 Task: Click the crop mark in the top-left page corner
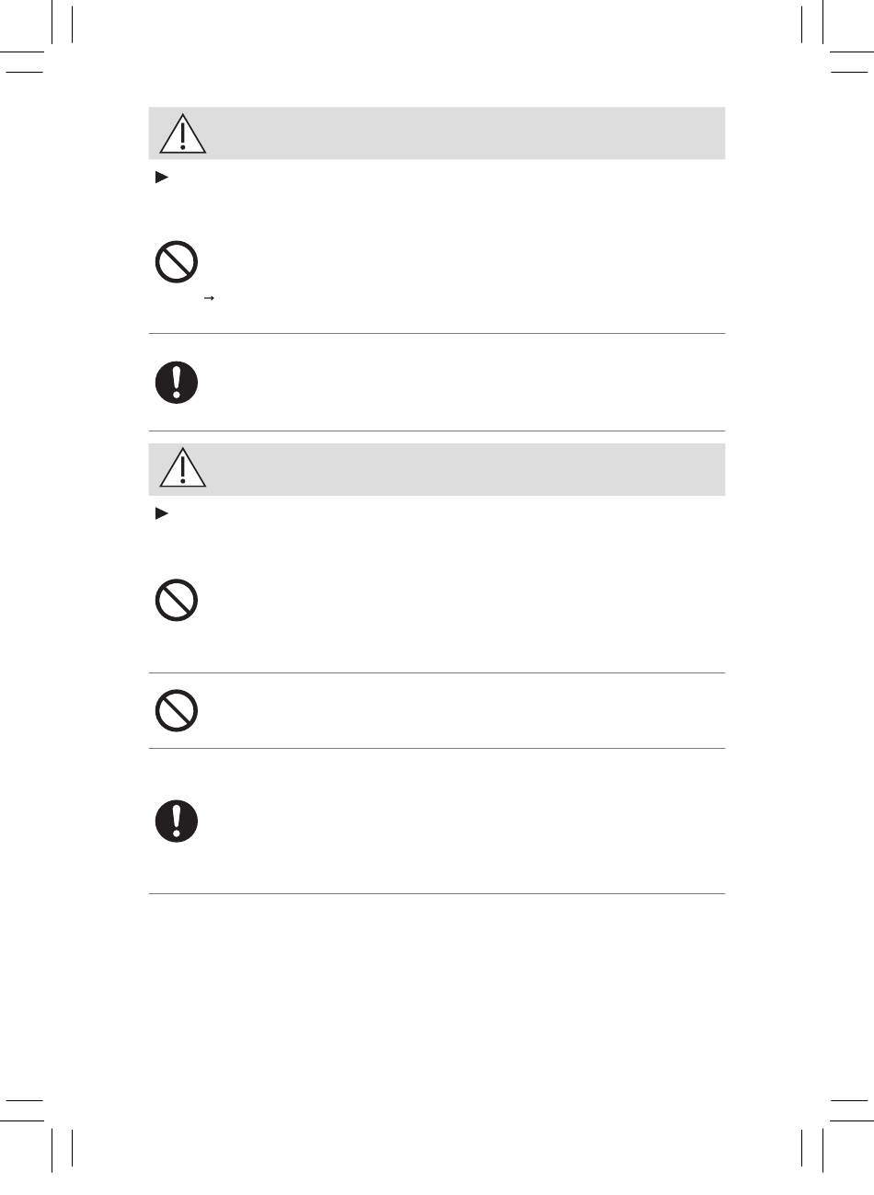[x=35, y=35]
